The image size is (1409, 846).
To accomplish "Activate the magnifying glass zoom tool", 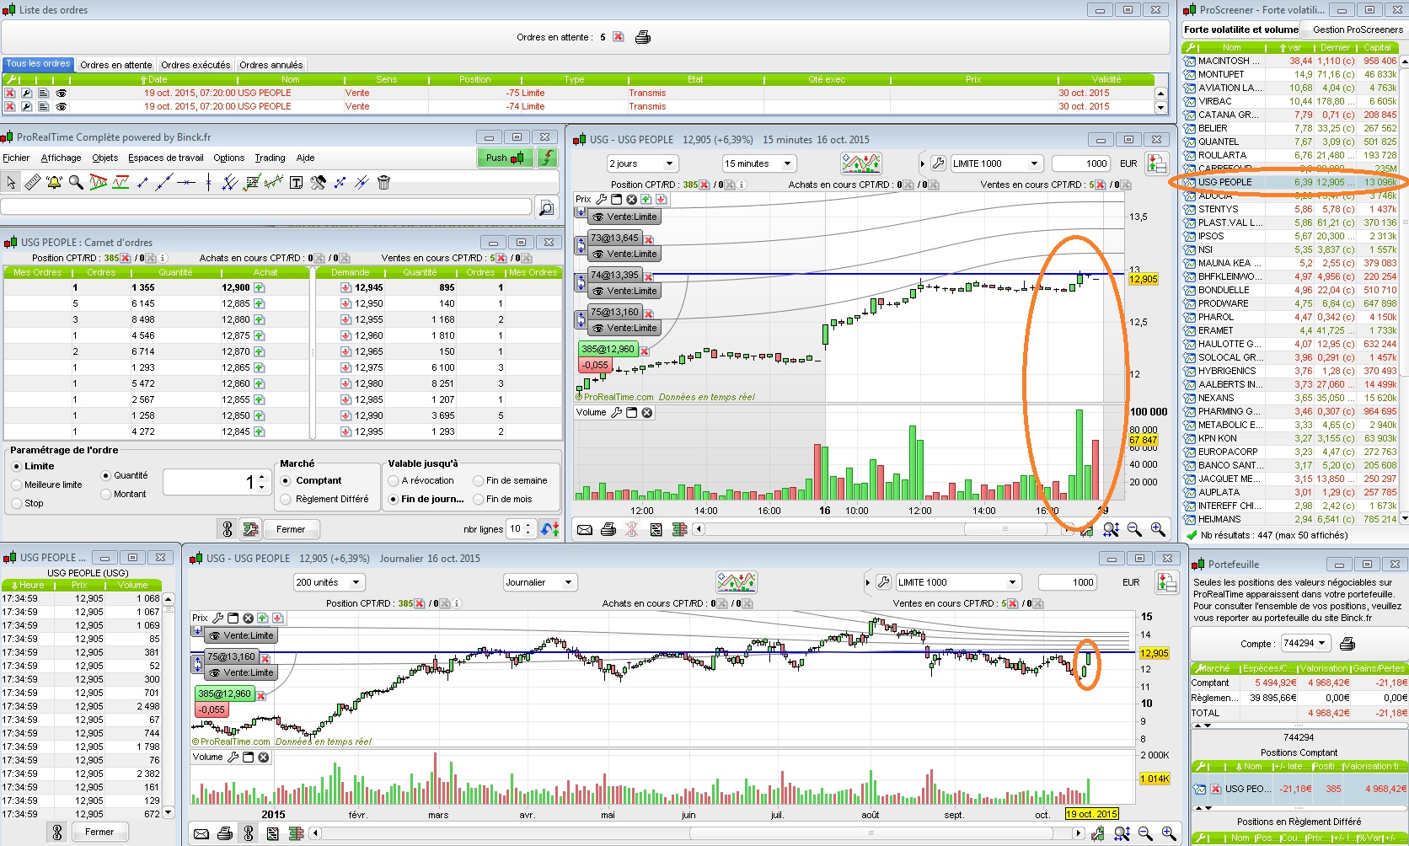I will (x=77, y=182).
